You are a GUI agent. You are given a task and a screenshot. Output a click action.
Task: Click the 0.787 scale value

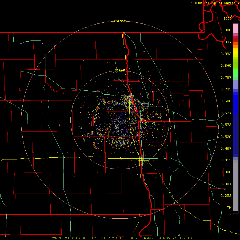coord(226,77)
